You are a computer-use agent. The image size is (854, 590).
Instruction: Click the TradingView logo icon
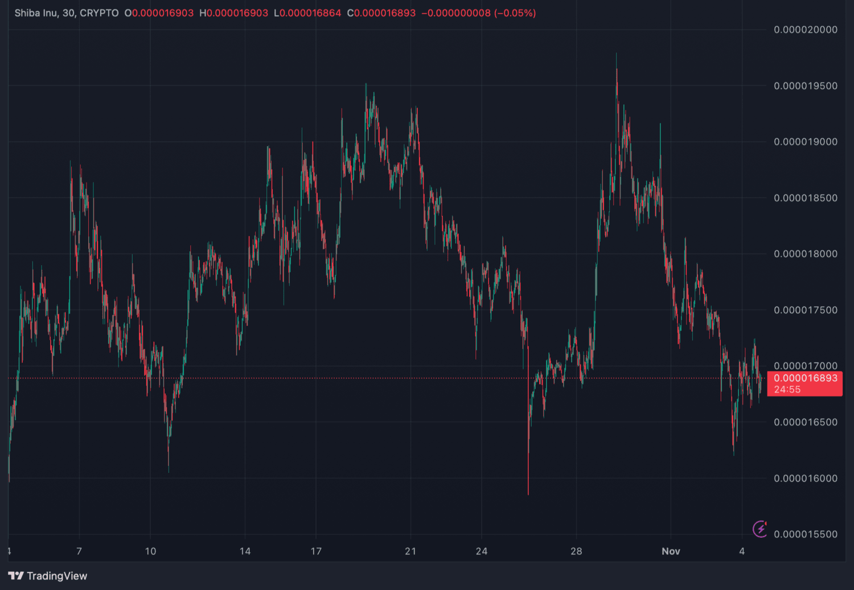(x=16, y=576)
